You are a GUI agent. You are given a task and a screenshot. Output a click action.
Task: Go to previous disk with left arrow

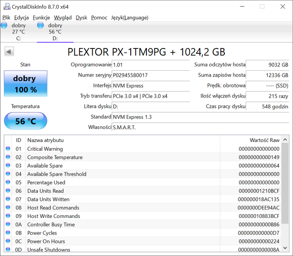click(x=9, y=52)
